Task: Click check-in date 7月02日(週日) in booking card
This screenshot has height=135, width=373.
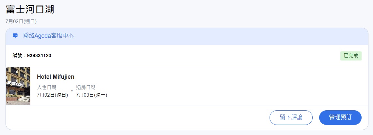Action: point(52,95)
